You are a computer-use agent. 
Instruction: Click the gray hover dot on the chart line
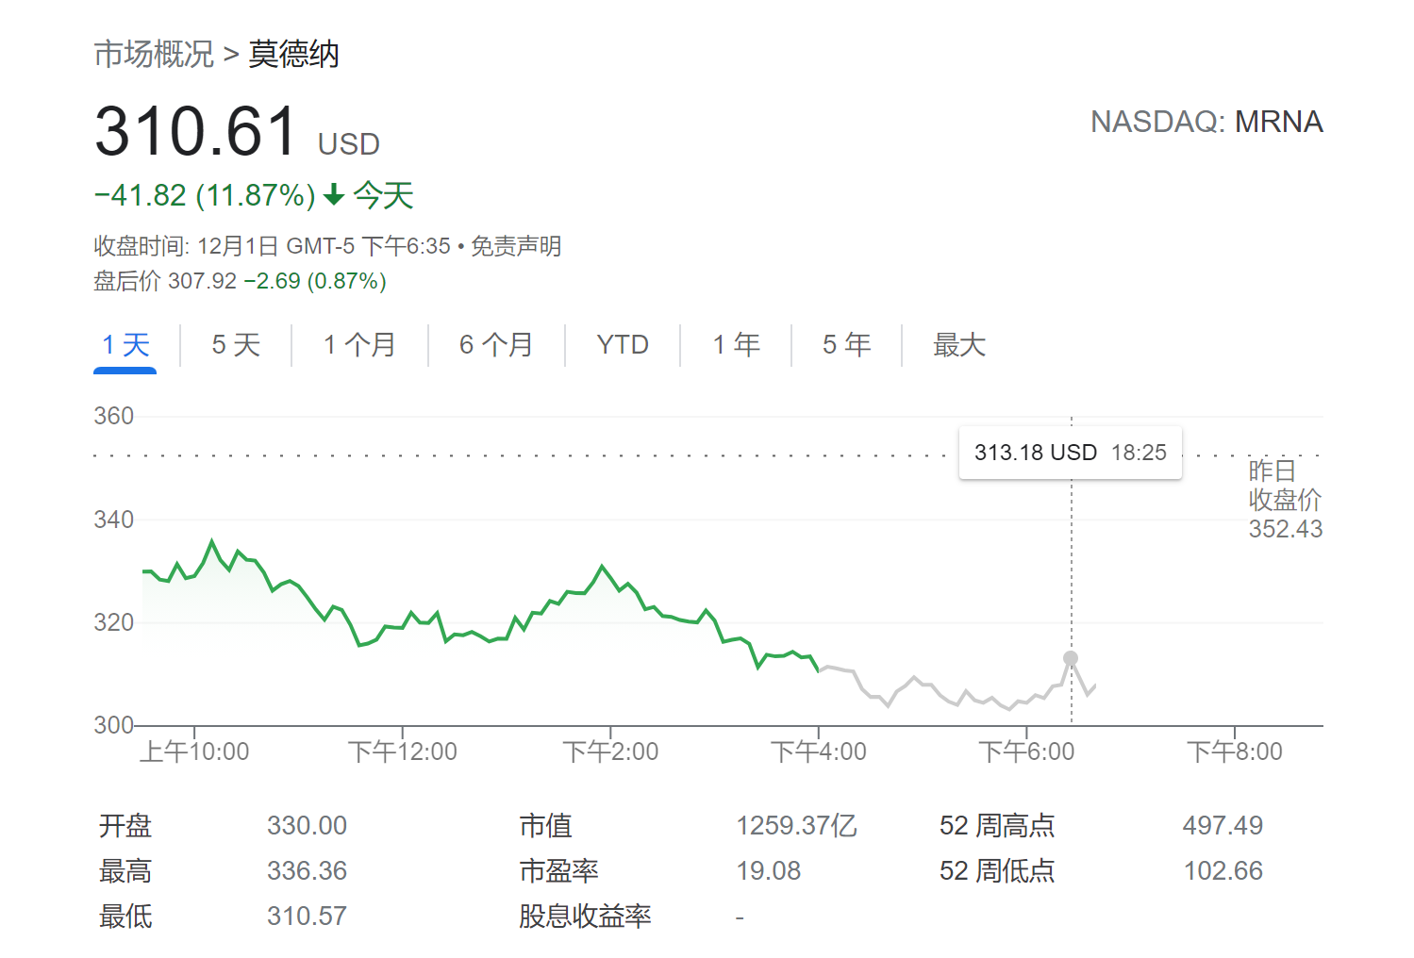pyautogui.click(x=1071, y=658)
